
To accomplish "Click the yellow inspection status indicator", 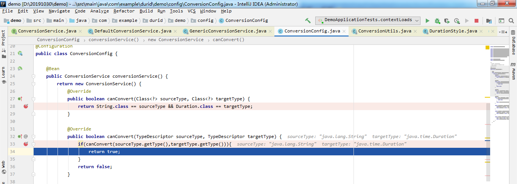I will 487,48.
